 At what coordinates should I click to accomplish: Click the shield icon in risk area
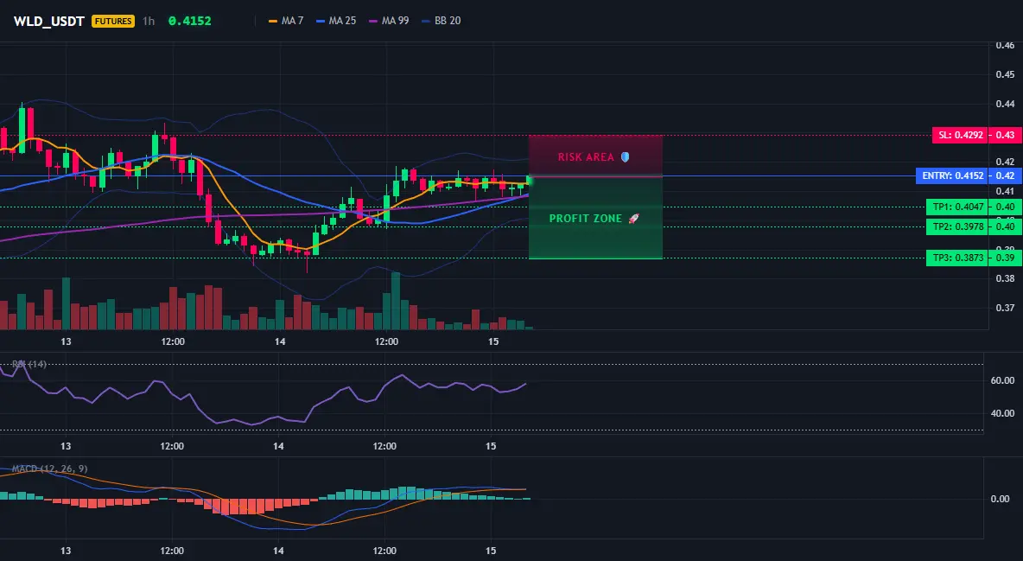point(625,157)
